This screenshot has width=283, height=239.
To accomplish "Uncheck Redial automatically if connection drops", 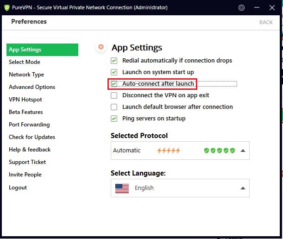I will pyautogui.click(x=114, y=61).
